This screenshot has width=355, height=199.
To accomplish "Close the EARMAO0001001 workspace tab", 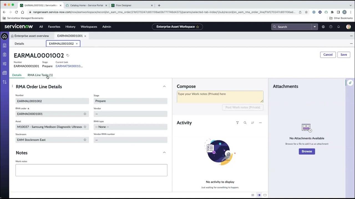I will click(85, 36).
